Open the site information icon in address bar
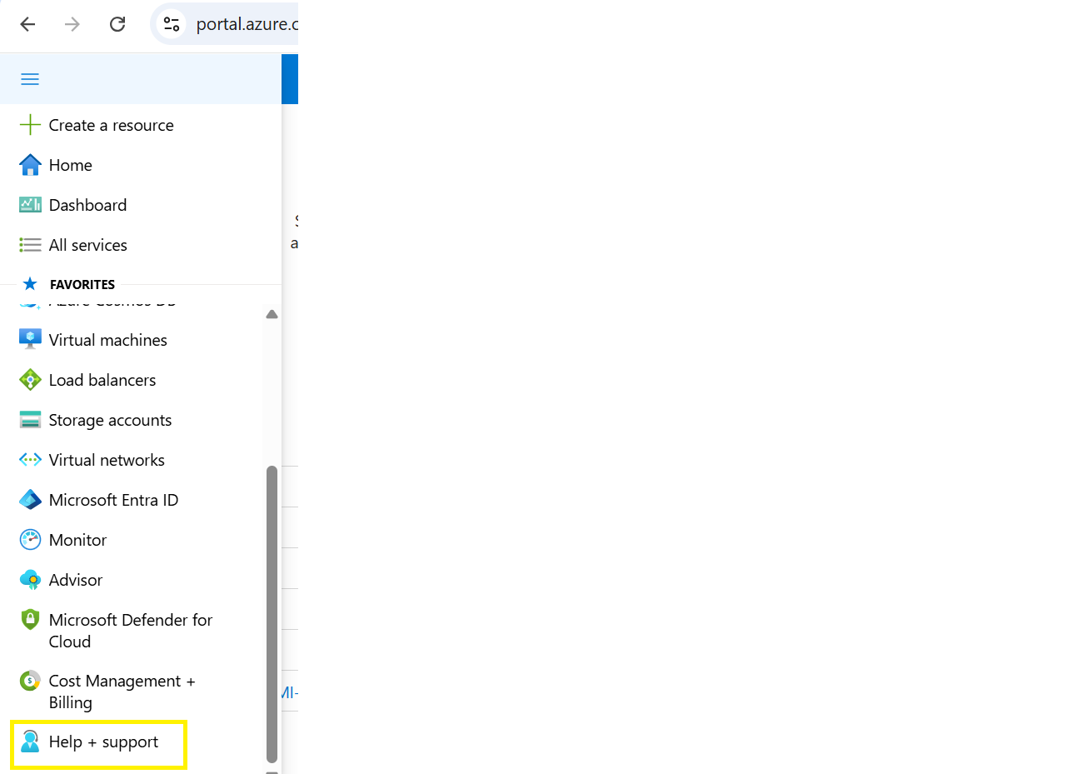Image resolution: width=1072 pixels, height=774 pixels. 171,24
